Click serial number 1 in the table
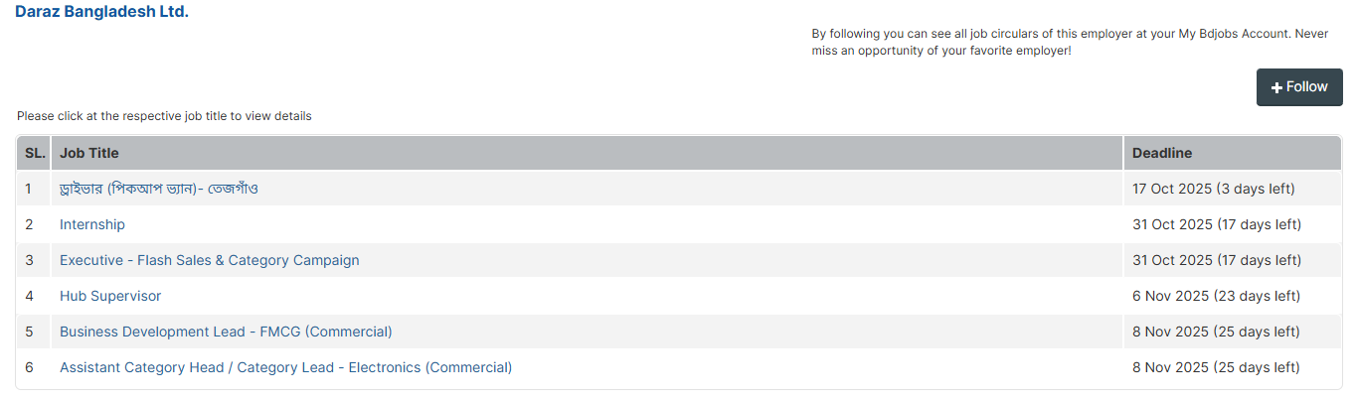1357x401 pixels. click(x=29, y=189)
